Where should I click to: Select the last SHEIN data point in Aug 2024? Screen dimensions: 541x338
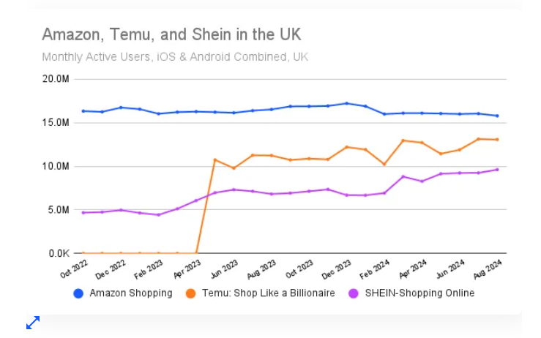pyautogui.click(x=497, y=170)
